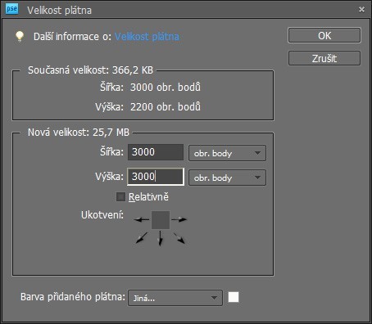Click the lightbulb tip icon
Image resolution: width=372 pixels, height=324 pixels.
tap(20, 36)
